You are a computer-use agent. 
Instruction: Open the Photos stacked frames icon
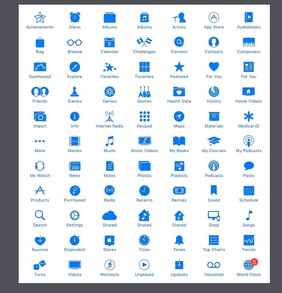[145, 166]
